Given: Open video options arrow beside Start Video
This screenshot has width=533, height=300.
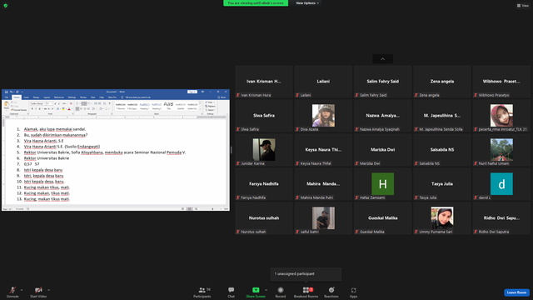Looking at the screenshot, I should (48, 290).
